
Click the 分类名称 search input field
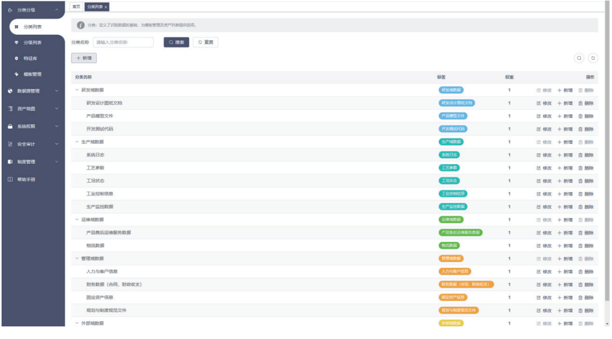point(123,43)
